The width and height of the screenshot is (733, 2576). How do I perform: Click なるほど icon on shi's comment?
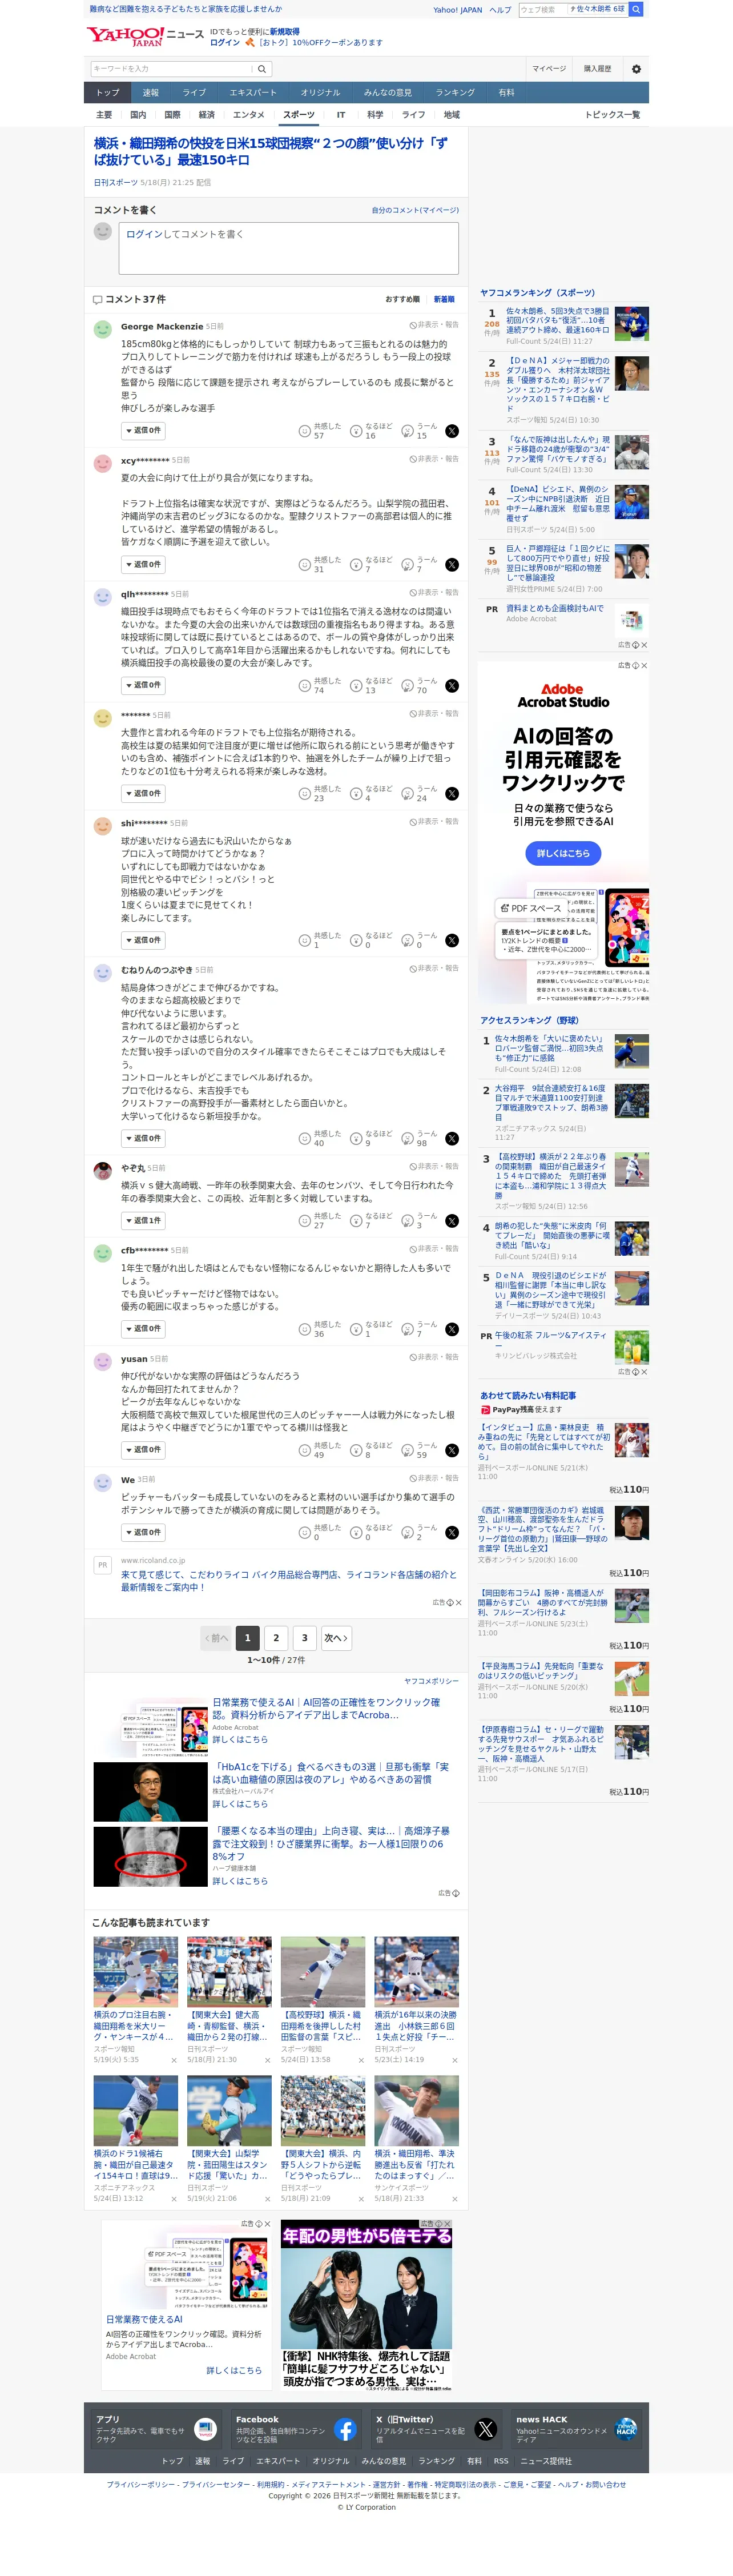(356, 941)
